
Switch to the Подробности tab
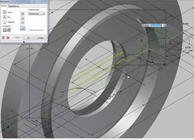[x=13, y=6]
